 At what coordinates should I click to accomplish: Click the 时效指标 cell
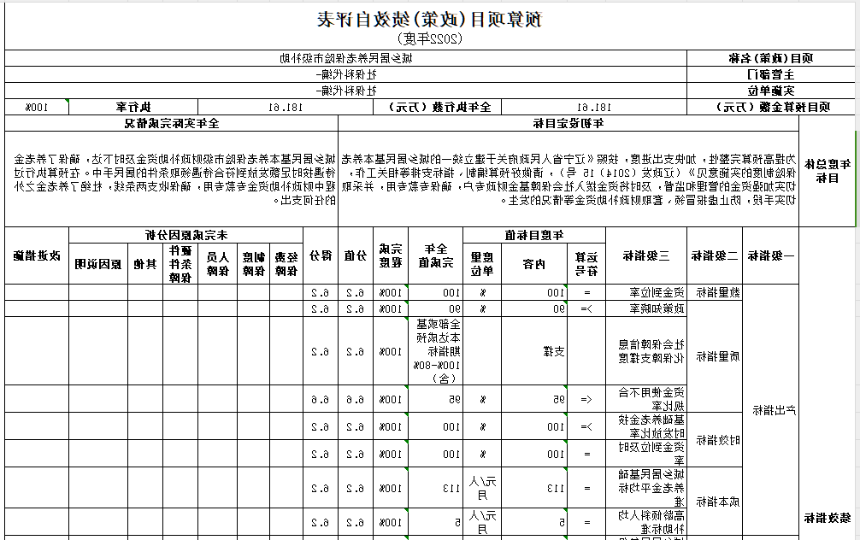click(715, 440)
